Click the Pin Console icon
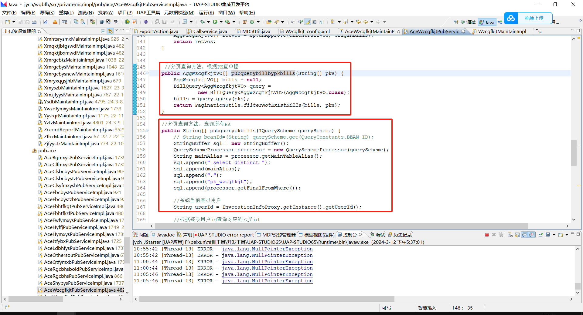The height and width of the screenshot is (315, 583). click(x=541, y=235)
